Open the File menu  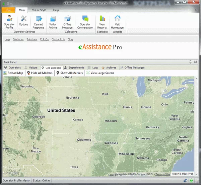(8, 10)
